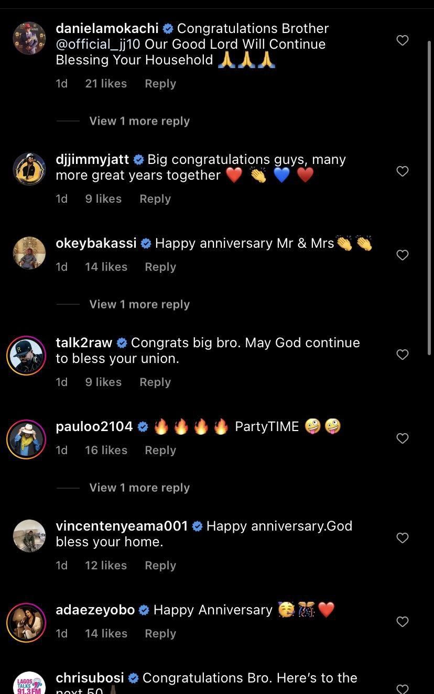Open the 9 likes on djjimmyjatt's comment
434x694 pixels.
(x=103, y=199)
